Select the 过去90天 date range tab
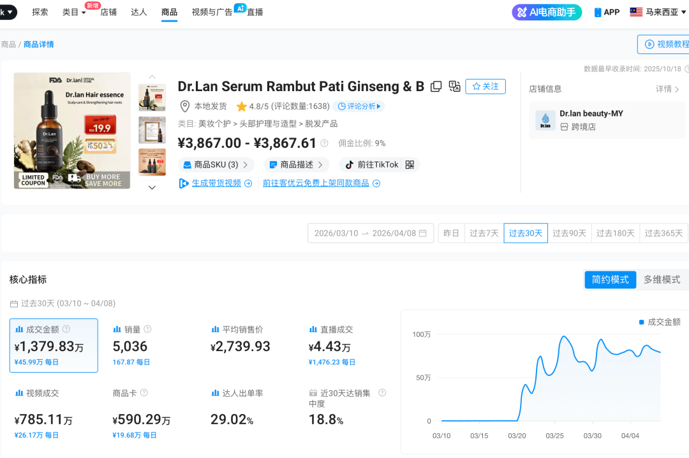Screen dimensions: 689x458 pyautogui.click(x=569, y=233)
